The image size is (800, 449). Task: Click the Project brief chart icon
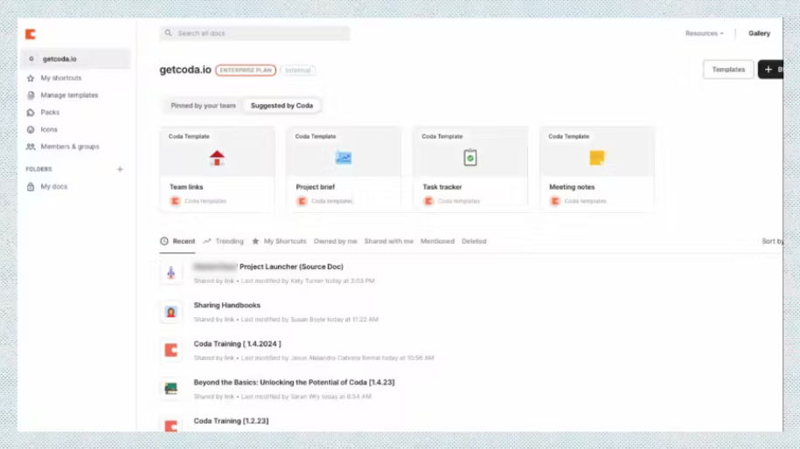[x=344, y=158]
